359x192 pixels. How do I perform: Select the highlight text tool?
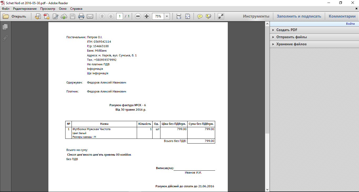(x=209, y=16)
